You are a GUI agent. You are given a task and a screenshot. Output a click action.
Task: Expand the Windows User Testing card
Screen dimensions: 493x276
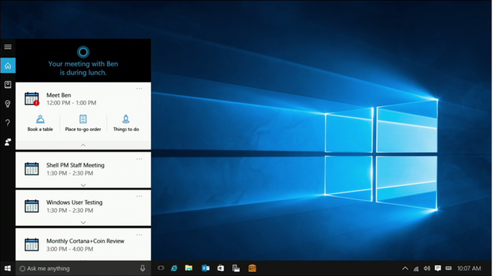[83, 222]
